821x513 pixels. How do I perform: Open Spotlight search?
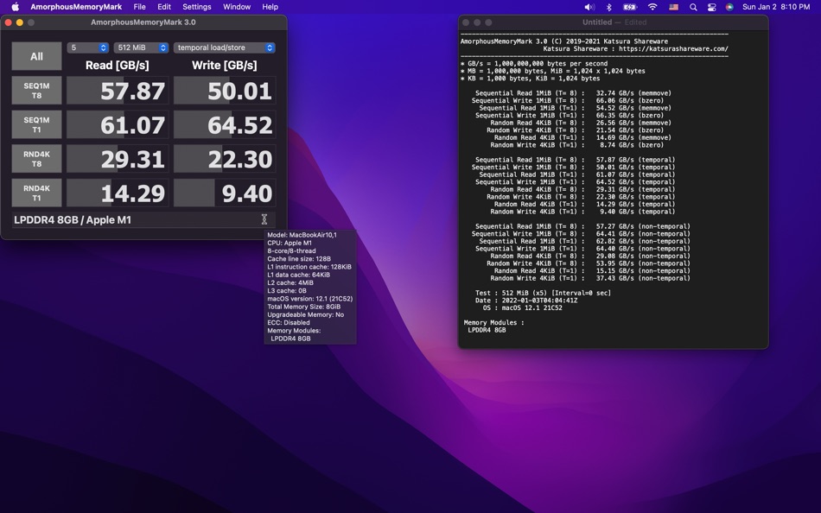693,7
